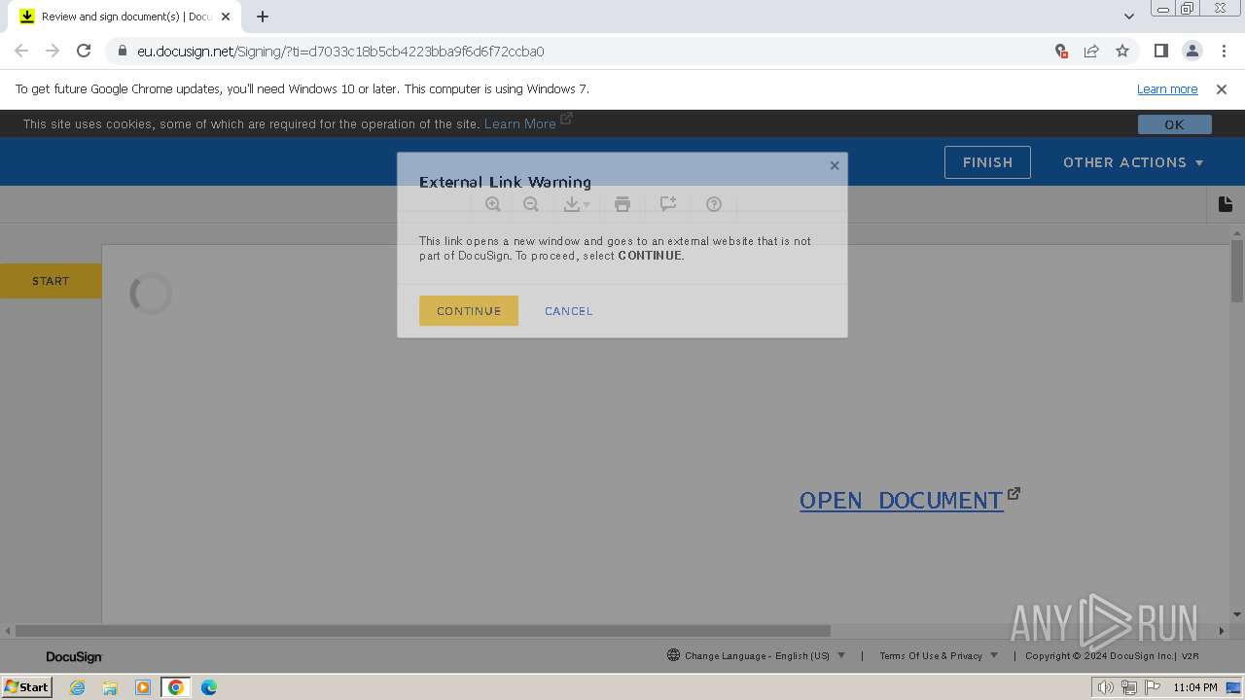Click the Change Language globe icon
1245x700 pixels.
coord(673,655)
